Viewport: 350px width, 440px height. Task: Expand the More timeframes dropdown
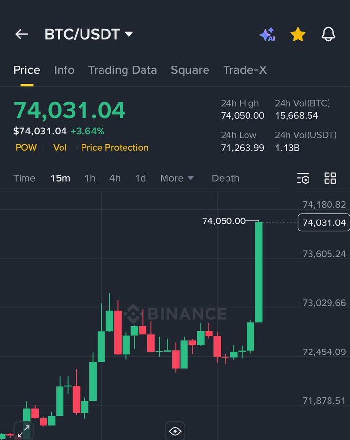point(177,178)
